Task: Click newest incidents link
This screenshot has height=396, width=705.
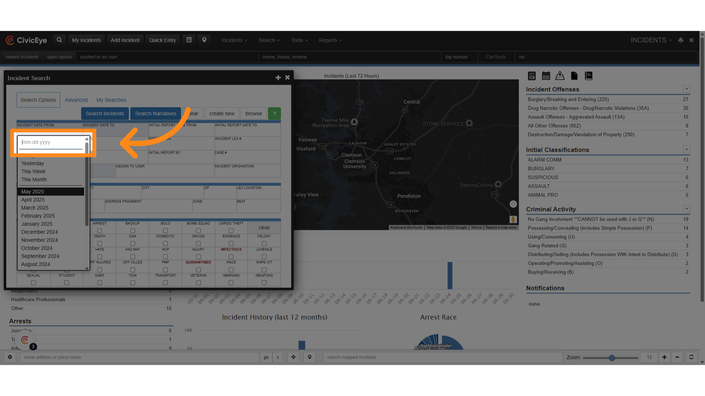Action: click(22, 57)
